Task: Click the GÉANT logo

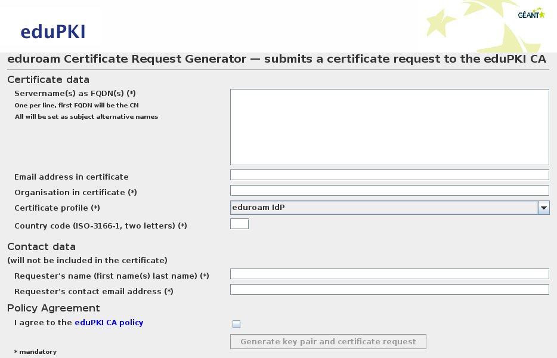Action: click(531, 14)
